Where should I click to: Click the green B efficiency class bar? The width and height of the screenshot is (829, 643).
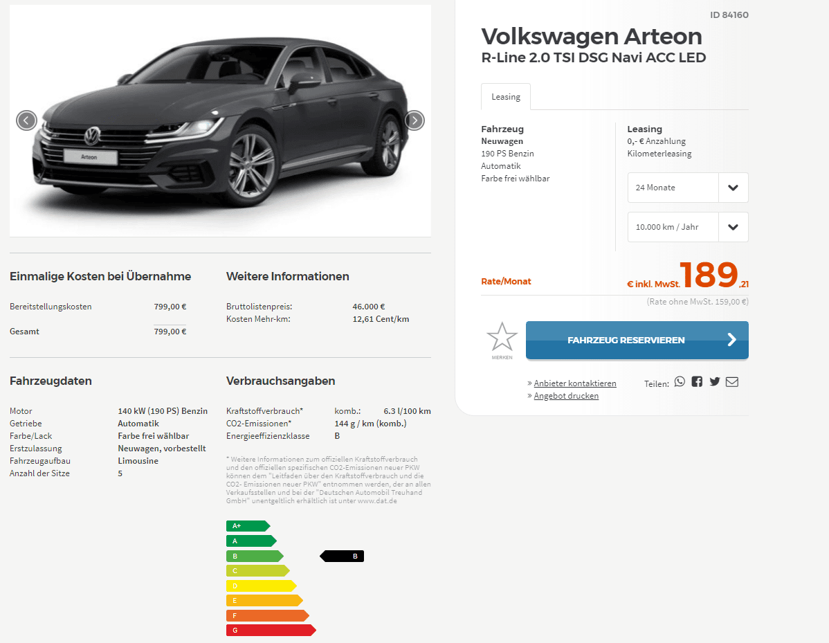pos(255,556)
